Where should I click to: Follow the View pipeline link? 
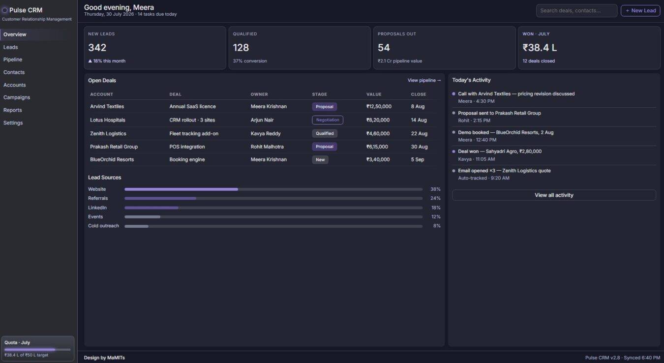pyautogui.click(x=424, y=80)
